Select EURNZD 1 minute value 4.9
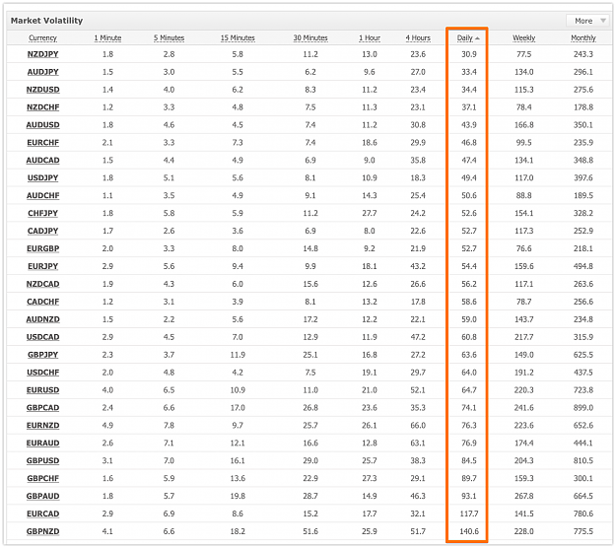616x548 pixels. tap(107, 426)
